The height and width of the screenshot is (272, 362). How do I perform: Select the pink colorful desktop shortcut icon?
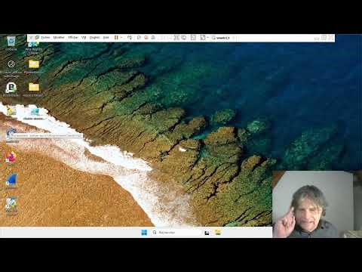11,157
